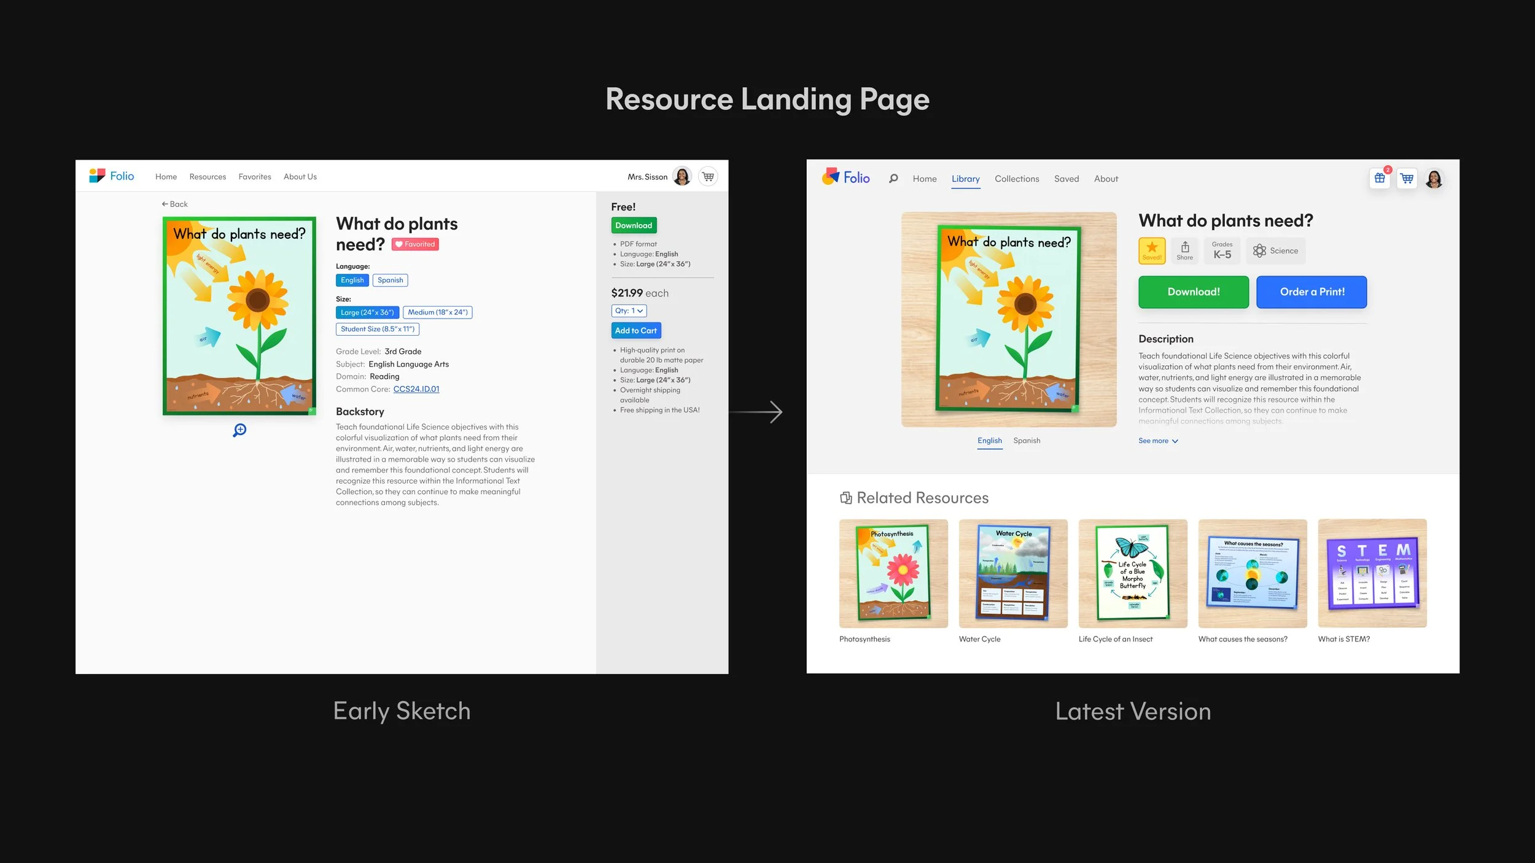The image size is (1535, 863).
Task: Select English tab under poster preview
Action: 990,441
